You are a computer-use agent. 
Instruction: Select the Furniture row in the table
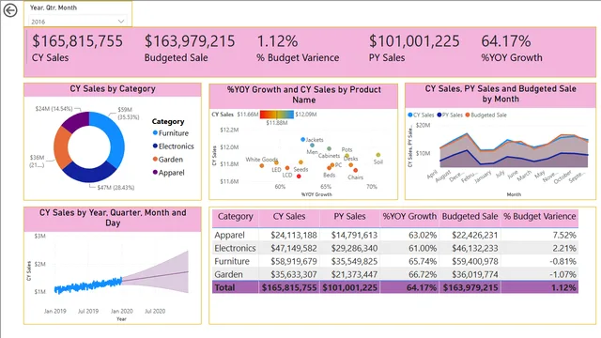(x=395, y=261)
